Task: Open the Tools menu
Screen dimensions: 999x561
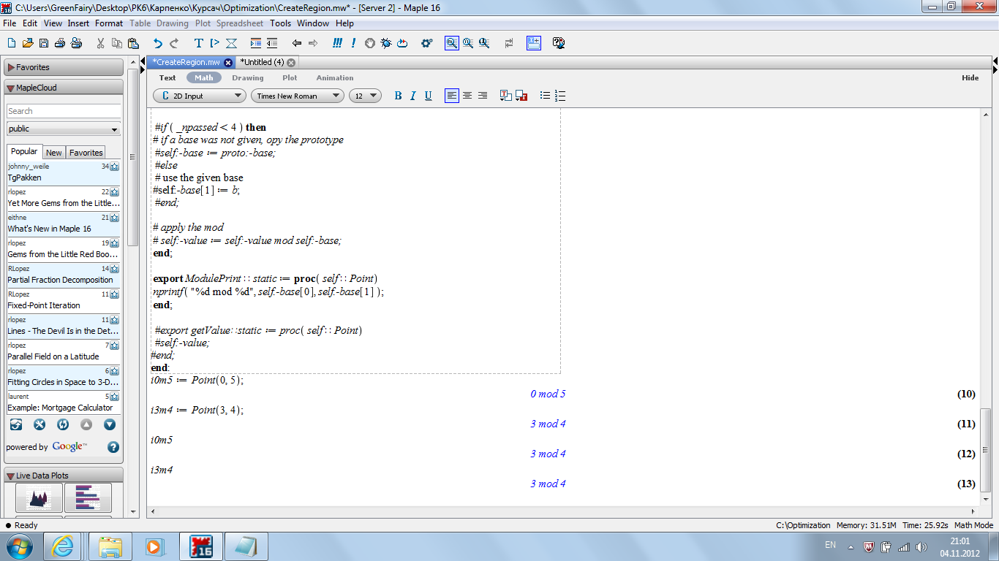Action: coord(280,23)
